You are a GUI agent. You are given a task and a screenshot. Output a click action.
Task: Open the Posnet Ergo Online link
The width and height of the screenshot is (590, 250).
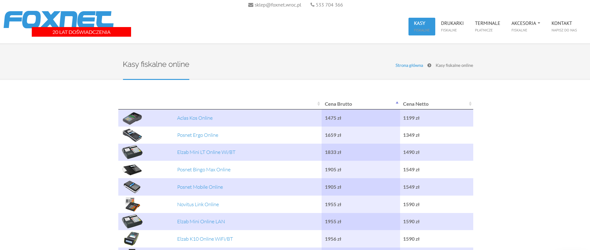click(198, 135)
